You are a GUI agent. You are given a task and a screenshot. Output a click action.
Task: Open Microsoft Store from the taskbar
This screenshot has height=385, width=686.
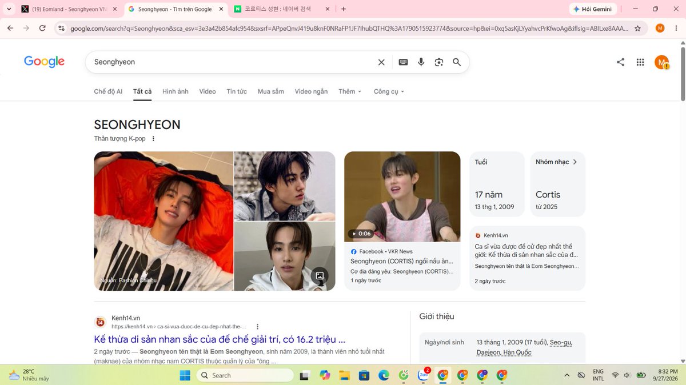pos(364,375)
